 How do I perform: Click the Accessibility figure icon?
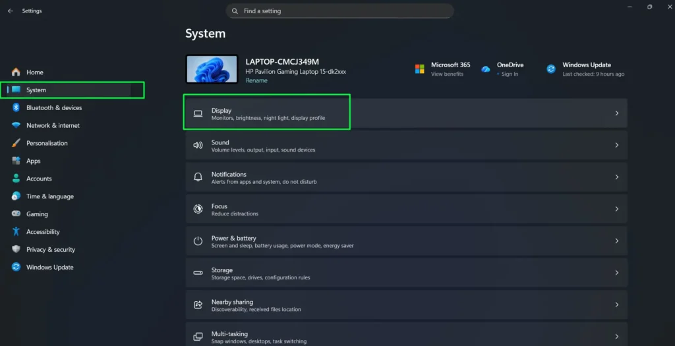(16, 231)
